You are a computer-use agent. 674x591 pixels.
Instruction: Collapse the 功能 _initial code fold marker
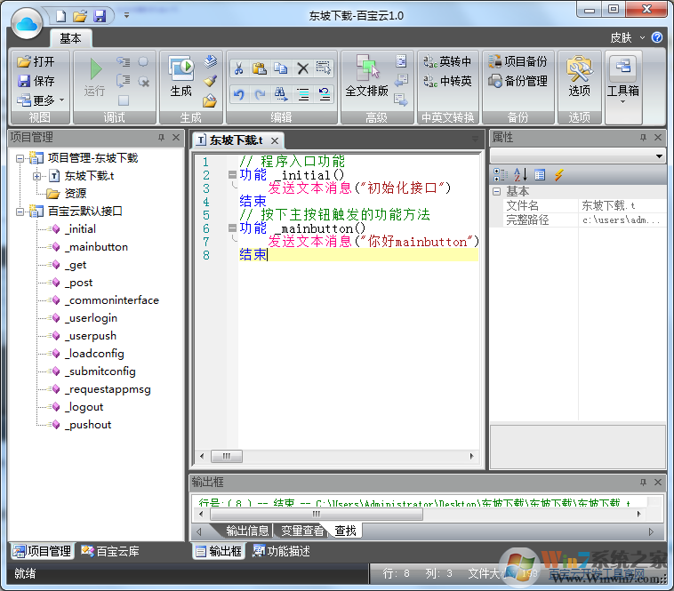coord(232,175)
